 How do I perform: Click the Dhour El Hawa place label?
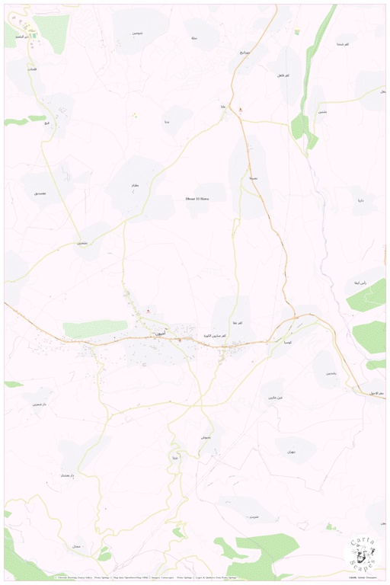pos(197,199)
